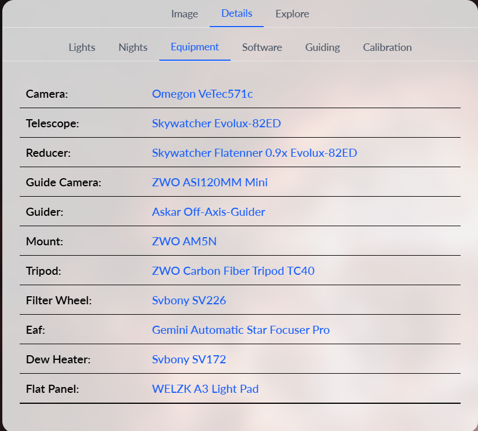478x431 pixels.
Task: Click the Mount: row label
Action: coord(45,241)
